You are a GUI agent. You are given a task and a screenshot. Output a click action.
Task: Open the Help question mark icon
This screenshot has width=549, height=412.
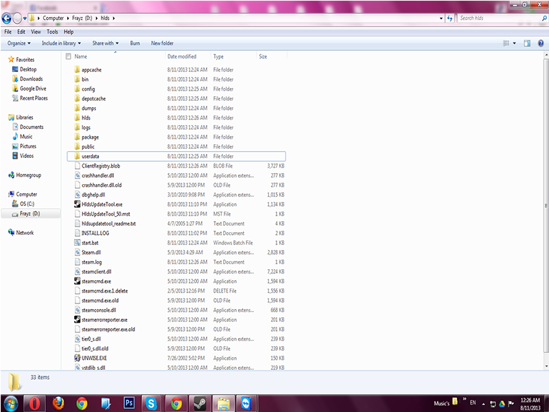click(x=541, y=43)
